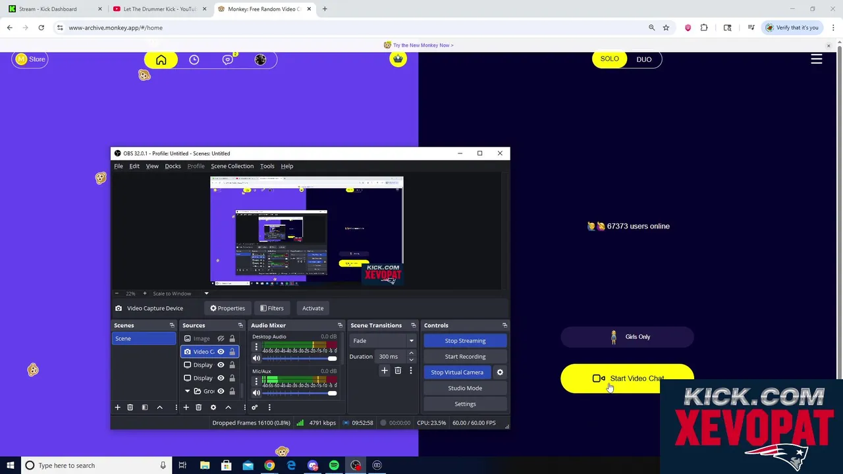Dismiss the Try New Monkey banner
The image size is (843, 474).
(x=829, y=45)
